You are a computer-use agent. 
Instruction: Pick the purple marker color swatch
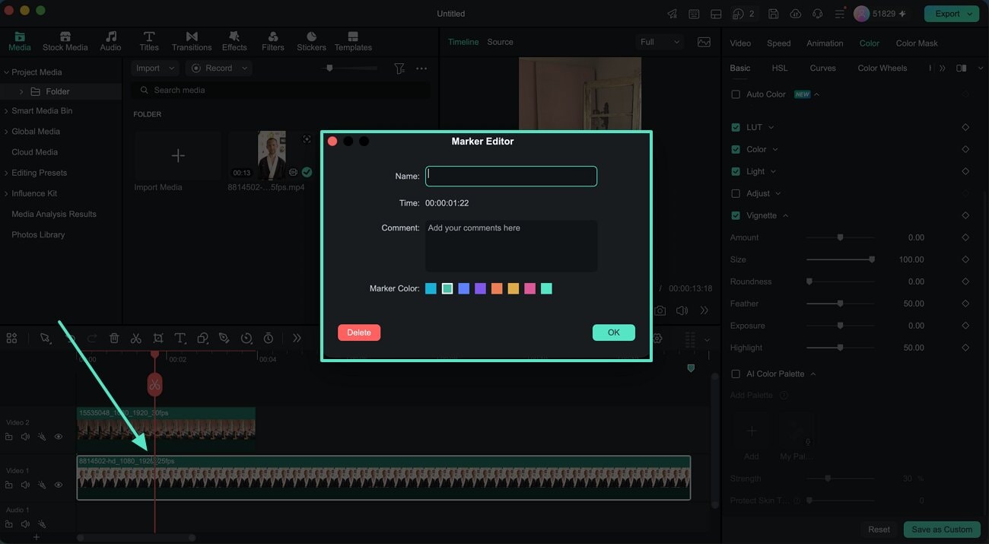coord(480,288)
